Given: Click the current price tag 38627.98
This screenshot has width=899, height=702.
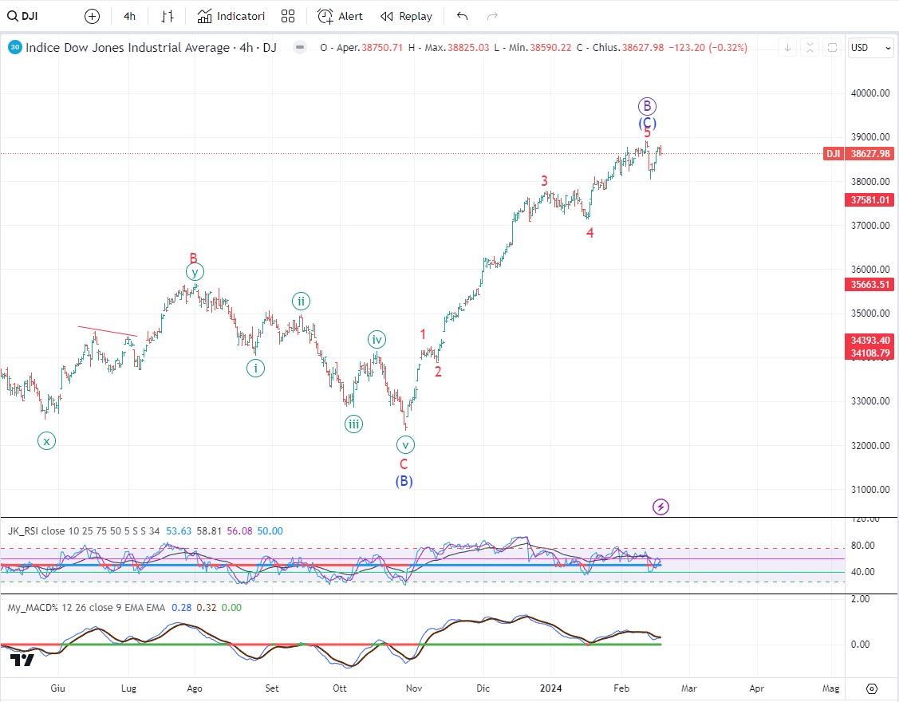Looking at the screenshot, I should tap(869, 154).
